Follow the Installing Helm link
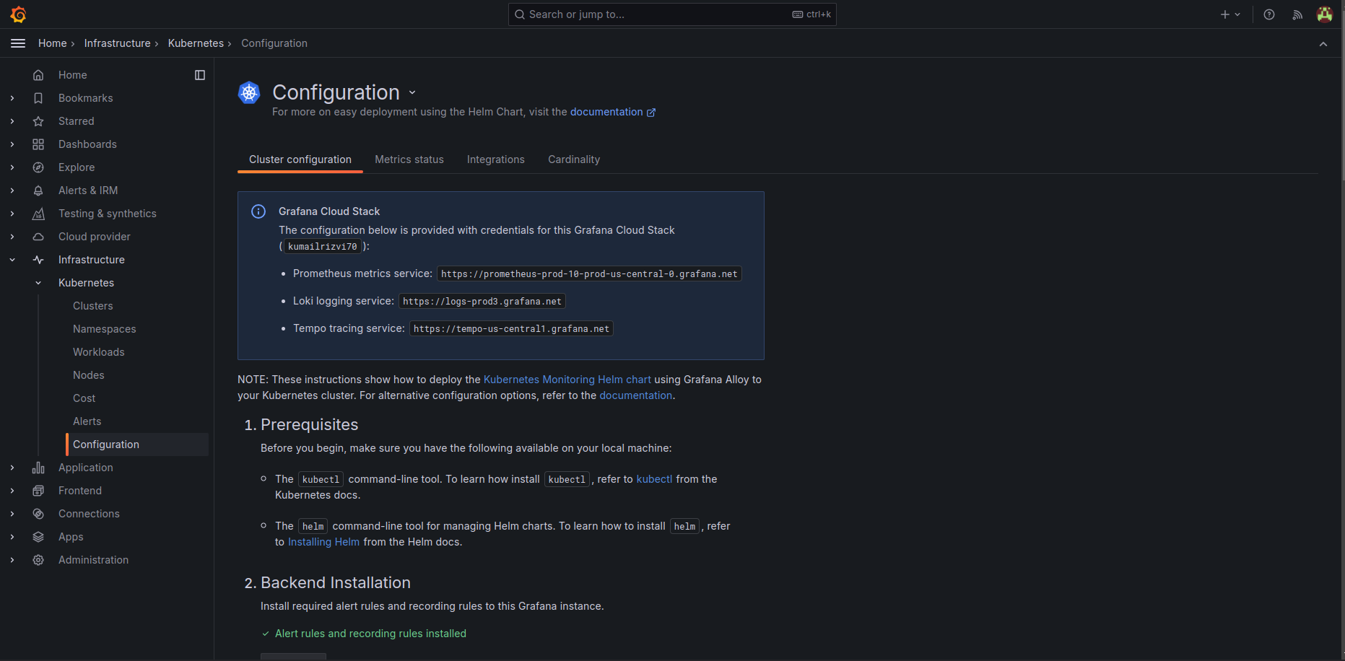Image resolution: width=1345 pixels, height=661 pixels. (x=323, y=542)
